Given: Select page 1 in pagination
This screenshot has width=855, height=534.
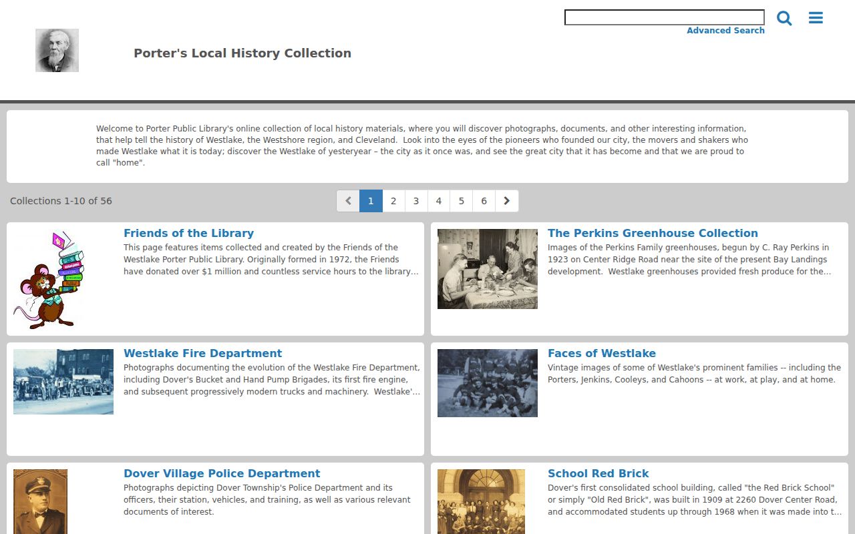Looking at the screenshot, I should (371, 201).
